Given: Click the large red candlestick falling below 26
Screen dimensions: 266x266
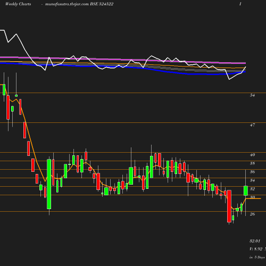Looking at the screenshot, I should pyautogui.click(x=229, y=206).
